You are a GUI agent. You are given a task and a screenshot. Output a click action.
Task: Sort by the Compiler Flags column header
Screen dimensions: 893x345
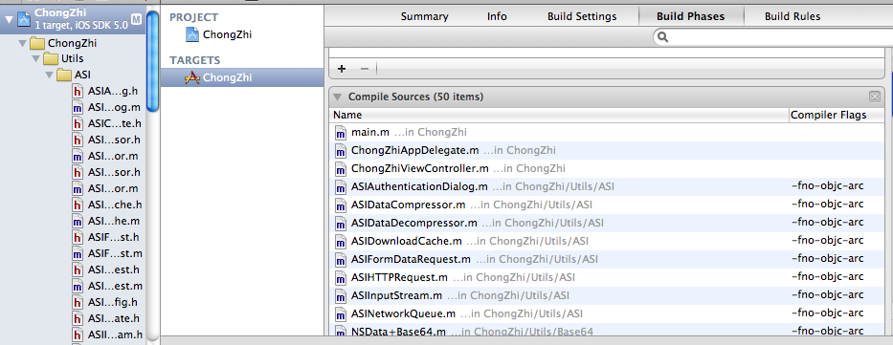(837, 115)
